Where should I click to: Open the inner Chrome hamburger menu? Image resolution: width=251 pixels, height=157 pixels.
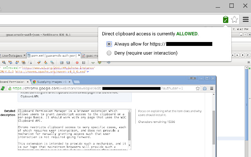pyautogui.click(x=212, y=88)
